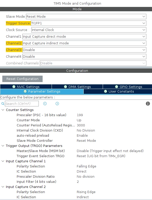Select Prescaler value 199
The image size is (152, 200).
(x=80, y=115)
